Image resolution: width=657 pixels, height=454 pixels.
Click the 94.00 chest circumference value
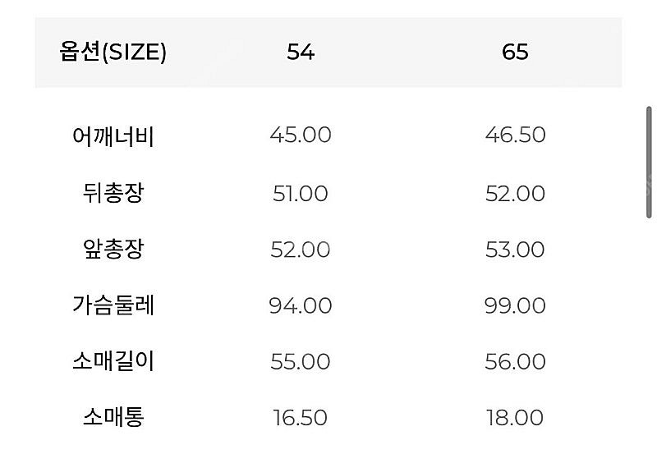pos(301,305)
